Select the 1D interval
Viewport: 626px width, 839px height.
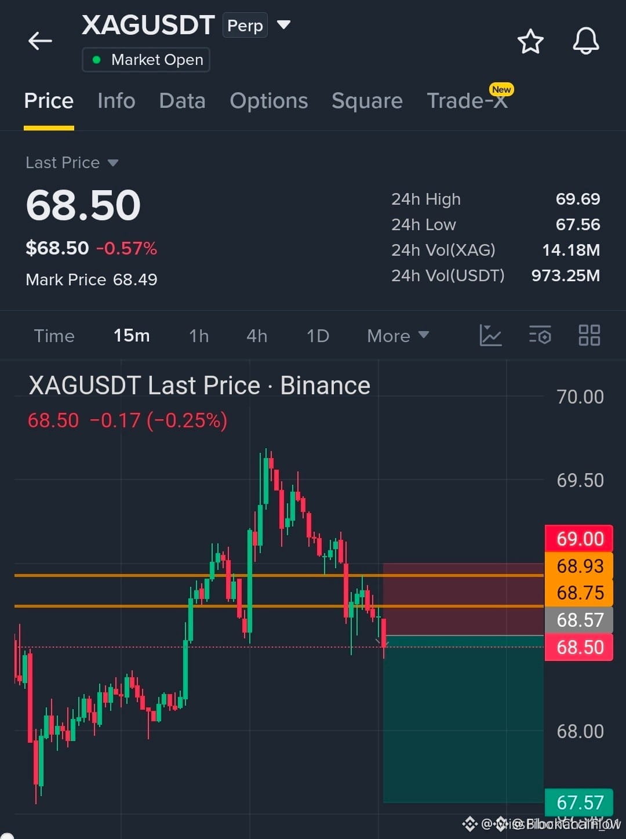(318, 336)
